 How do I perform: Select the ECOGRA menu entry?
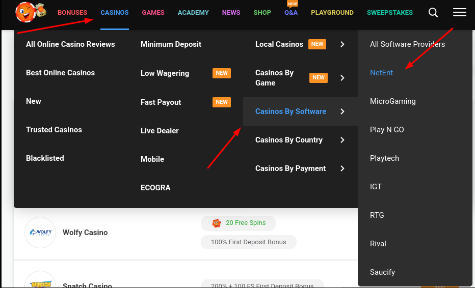[155, 188]
